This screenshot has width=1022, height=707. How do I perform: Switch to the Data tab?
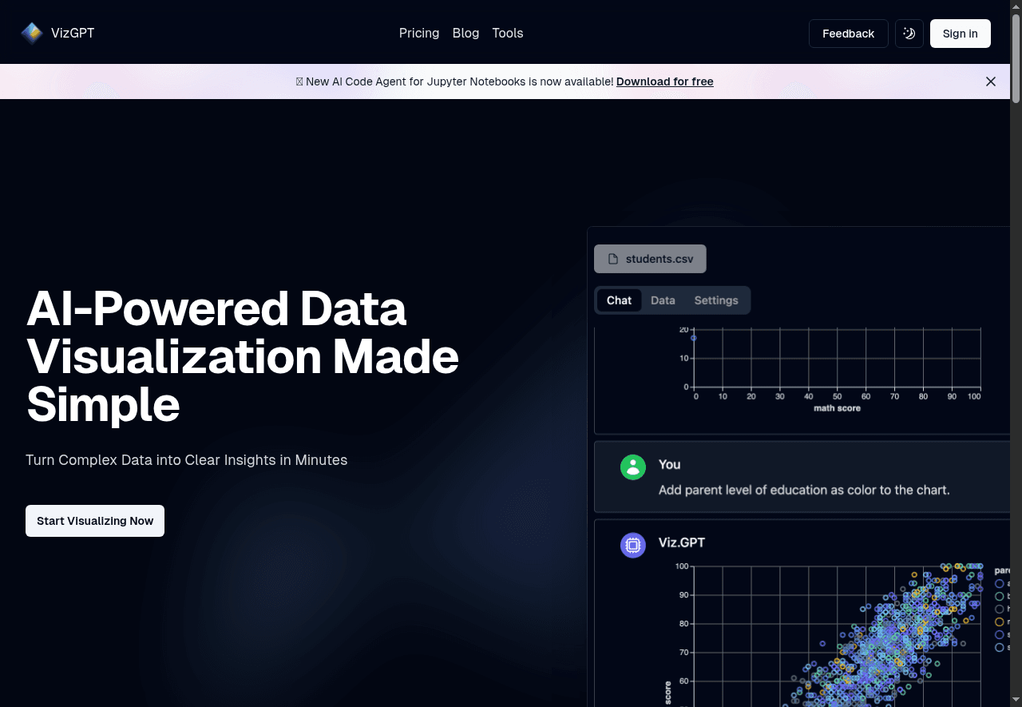pyautogui.click(x=663, y=300)
